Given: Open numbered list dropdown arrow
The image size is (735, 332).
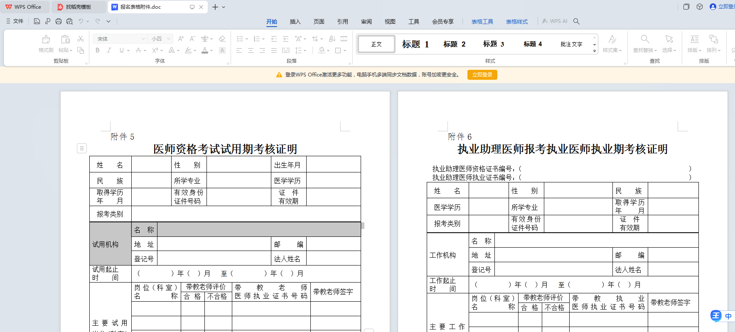Looking at the screenshot, I should pos(264,39).
